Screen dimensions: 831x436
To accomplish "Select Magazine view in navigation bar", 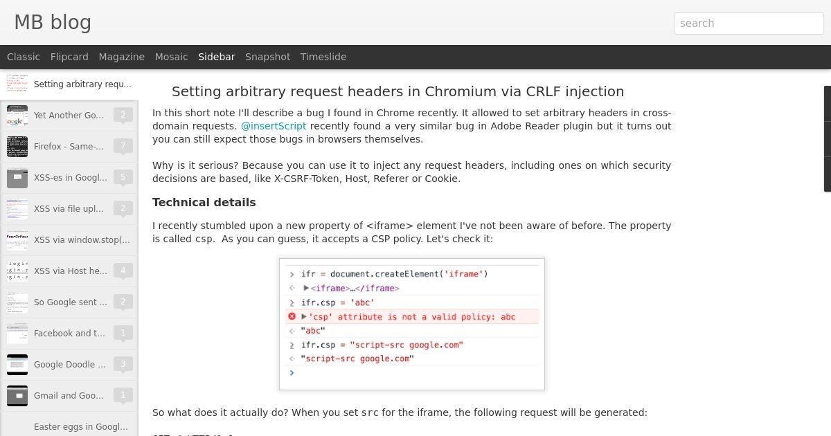I will click(x=122, y=57).
